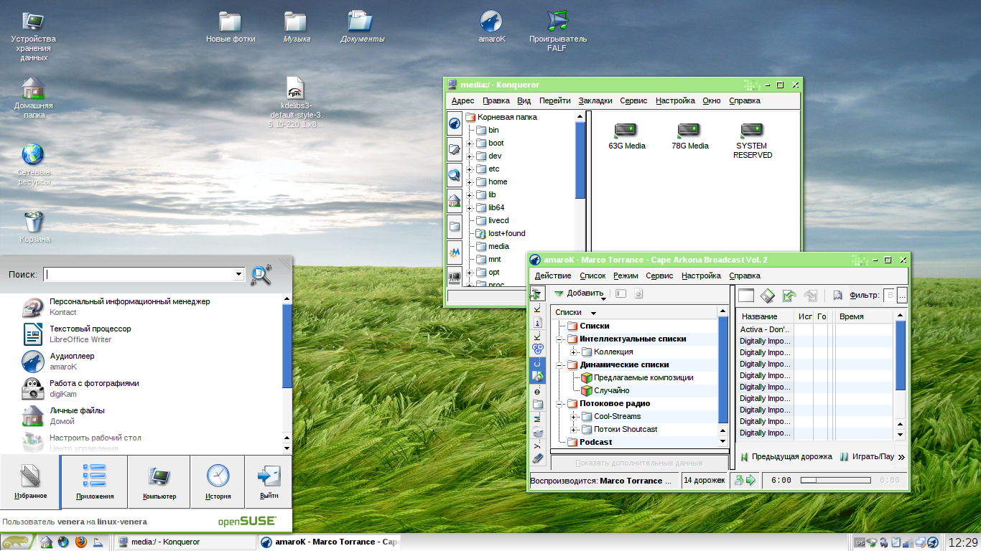This screenshot has width=981, height=551.
Task: Open the 63G Media drive in Konqueror
Action: (626, 136)
